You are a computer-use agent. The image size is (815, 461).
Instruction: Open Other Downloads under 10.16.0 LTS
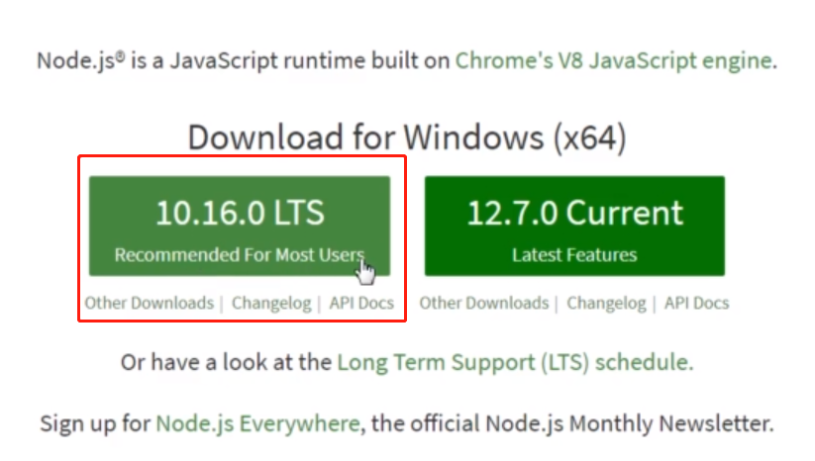pyautogui.click(x=150, y=303)
